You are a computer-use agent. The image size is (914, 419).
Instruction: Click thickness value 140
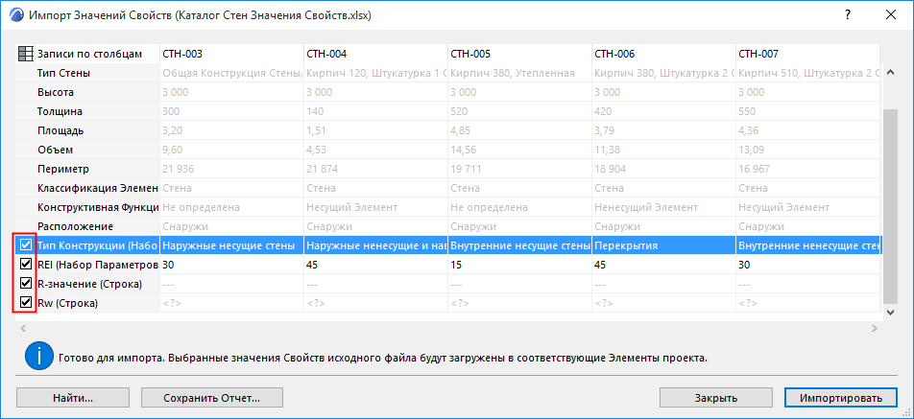(375, 111)
